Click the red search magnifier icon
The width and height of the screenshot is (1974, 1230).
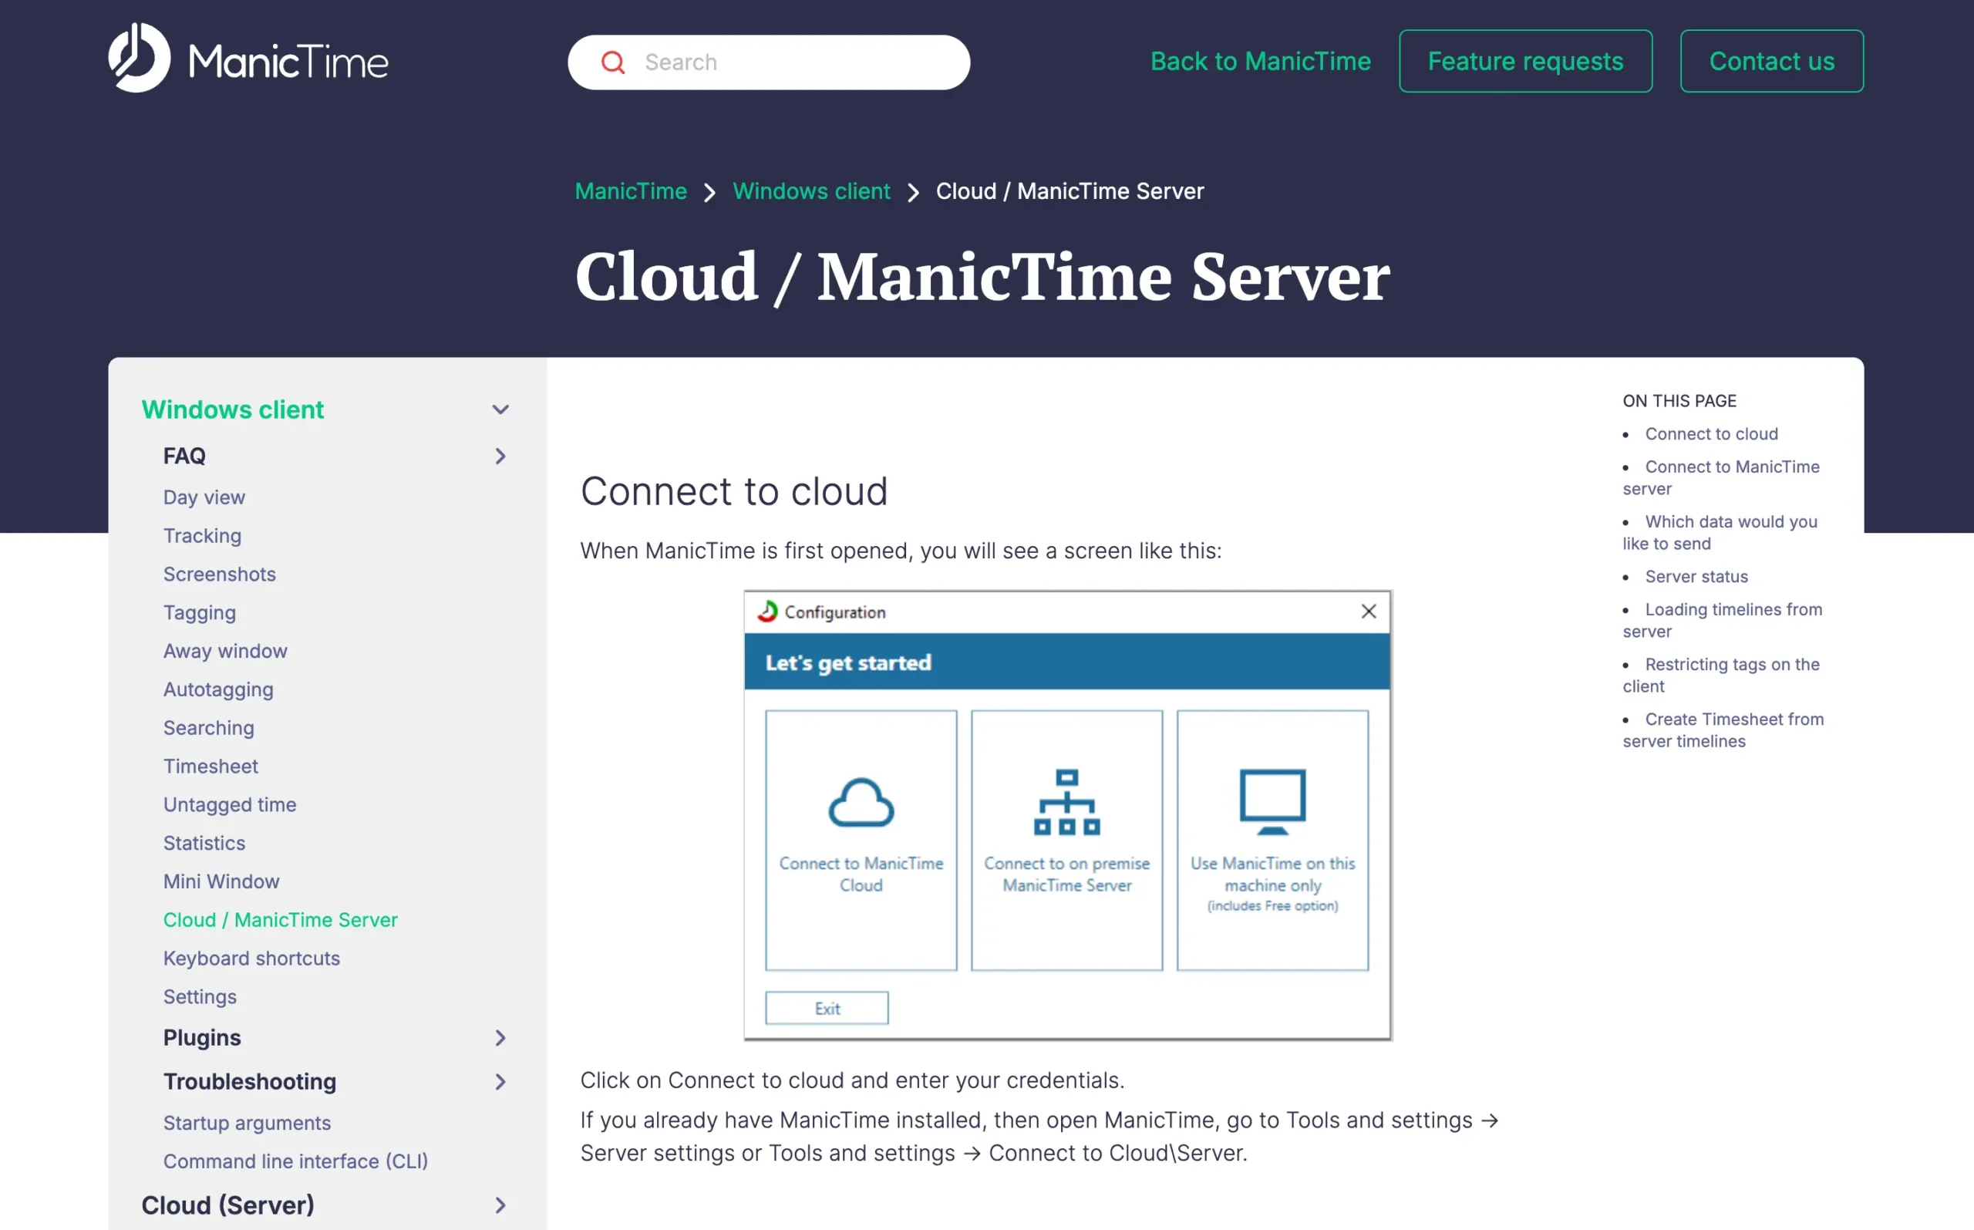click(x=612, y=62)
